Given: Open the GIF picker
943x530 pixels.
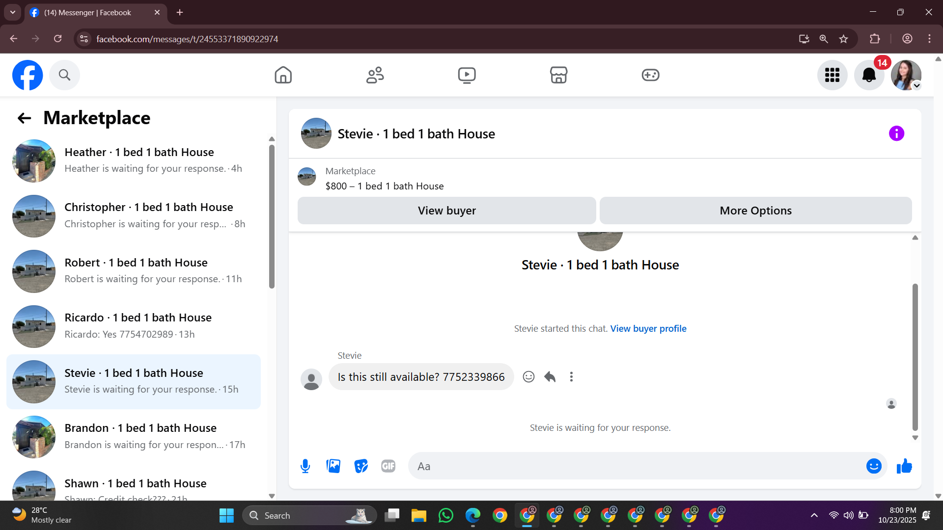Looking at the screenshot, I should [388, 466].
